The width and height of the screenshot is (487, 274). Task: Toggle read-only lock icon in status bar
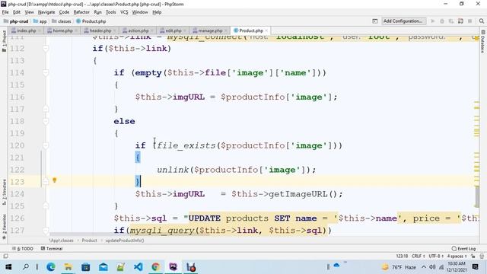click(473, 256)
